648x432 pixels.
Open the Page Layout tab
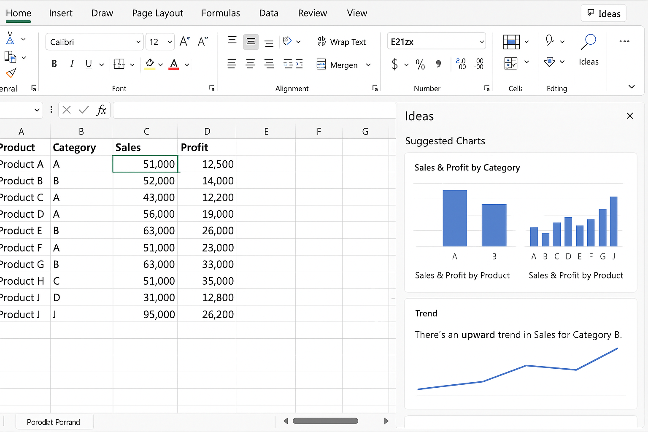(x=158, y=13)
